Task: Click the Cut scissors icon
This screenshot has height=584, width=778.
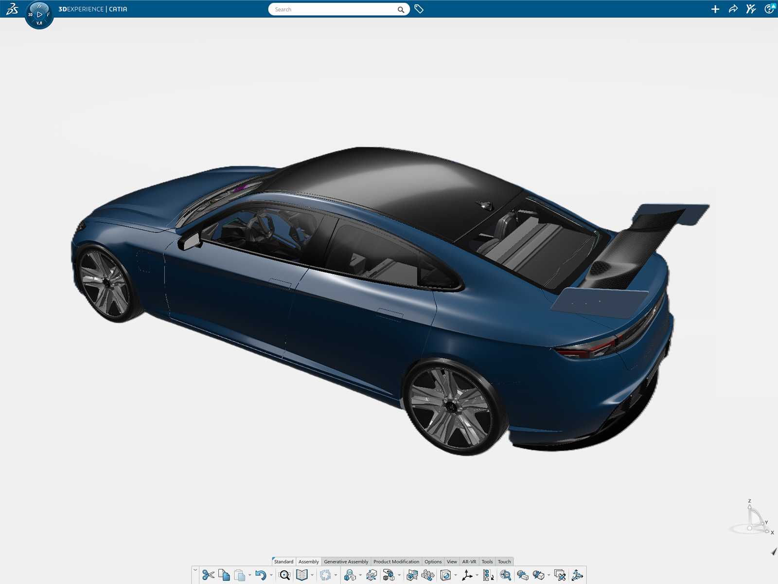Action: tap(208, 575)
